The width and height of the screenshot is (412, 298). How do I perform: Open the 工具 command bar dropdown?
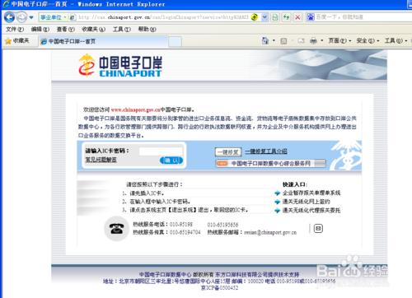pos(396,41)
